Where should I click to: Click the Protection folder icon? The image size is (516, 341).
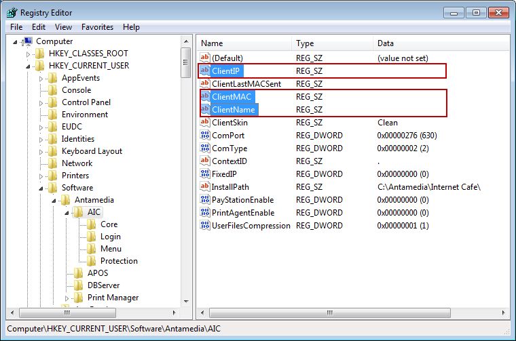[x=92, y=261]
